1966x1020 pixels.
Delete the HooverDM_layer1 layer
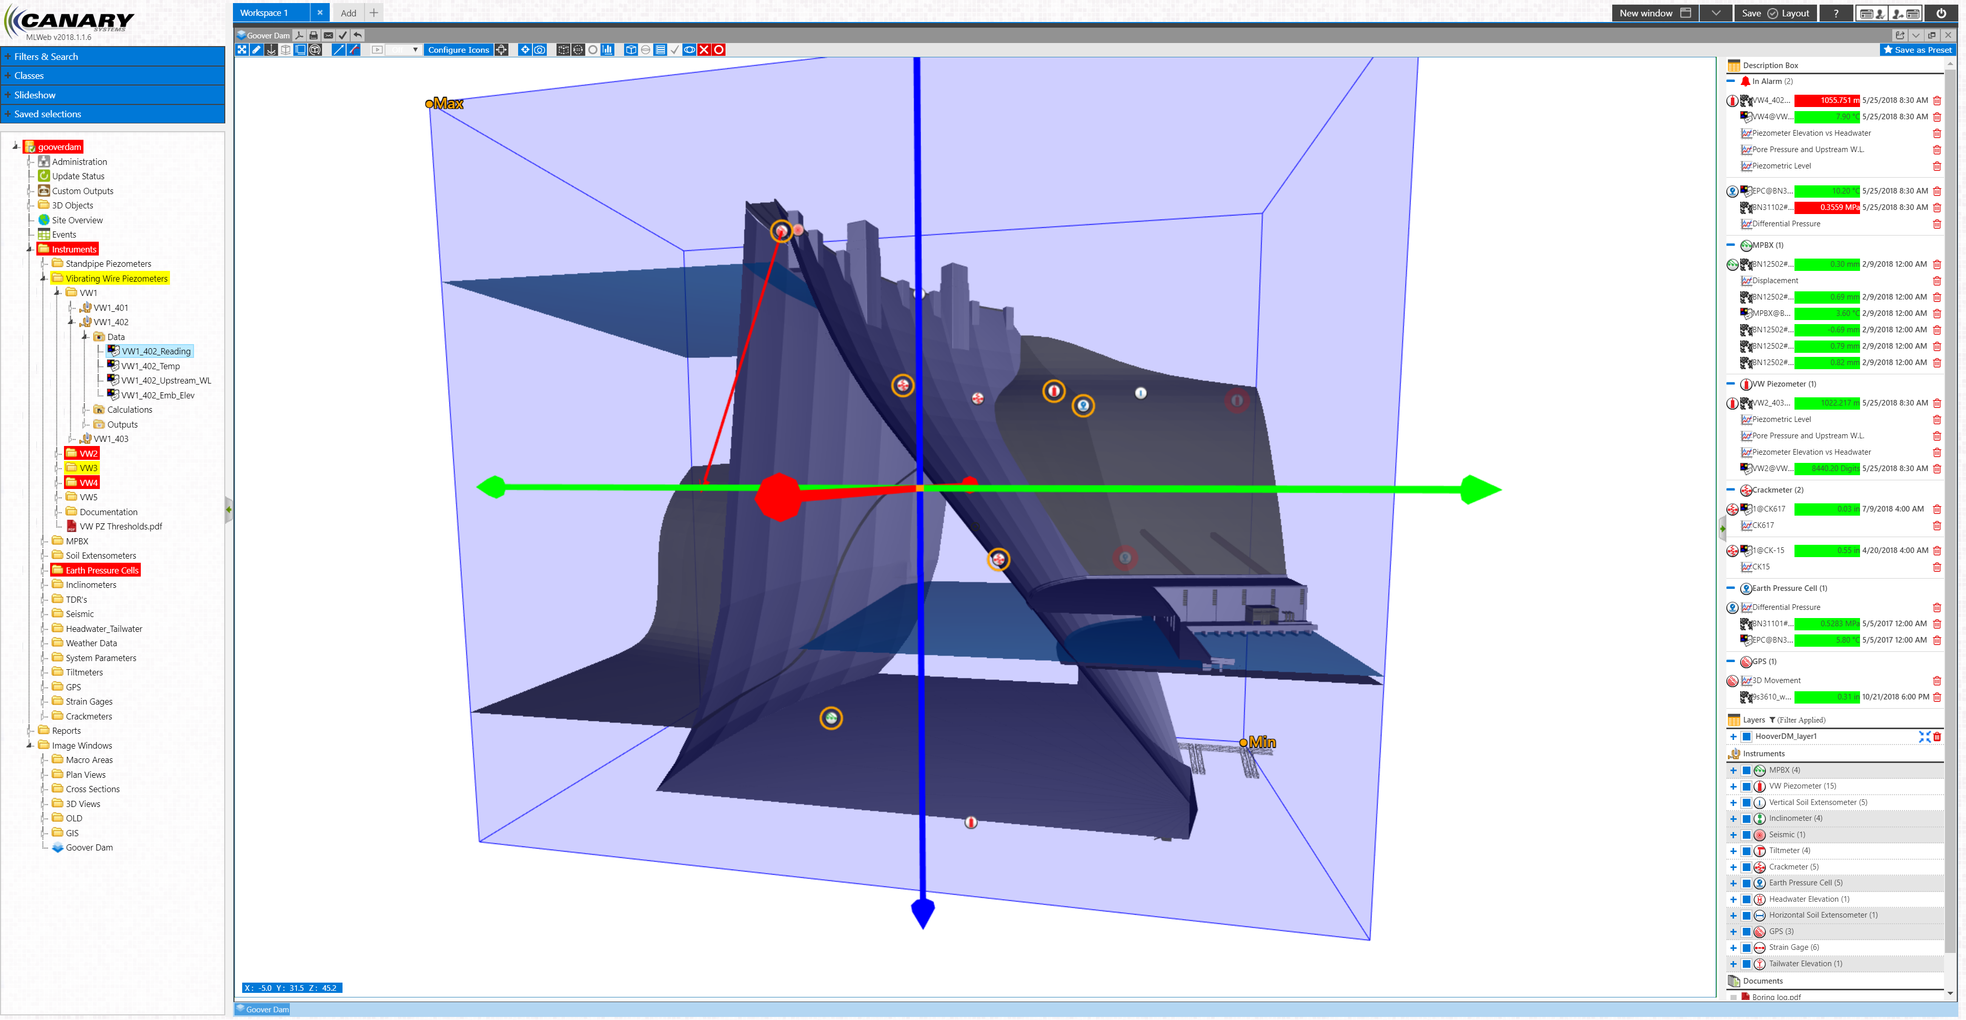(1937, 737)
